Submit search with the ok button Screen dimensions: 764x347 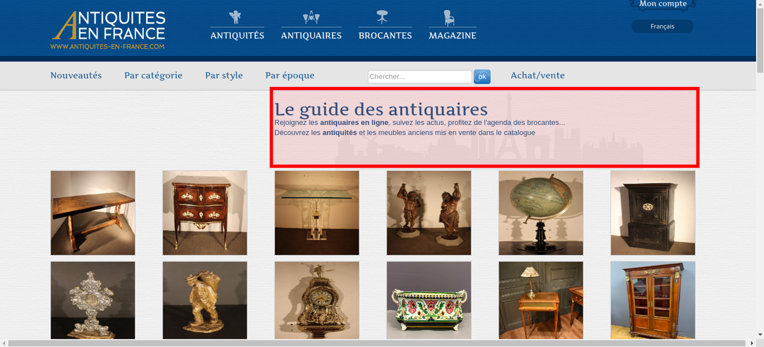(x=482, y=76)
